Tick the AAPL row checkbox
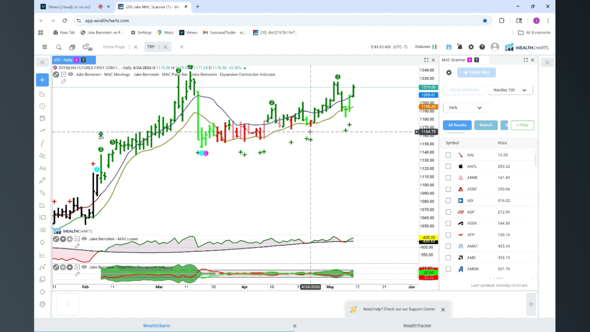The width and height of the screenshot is (590, 332). (448, 166)
